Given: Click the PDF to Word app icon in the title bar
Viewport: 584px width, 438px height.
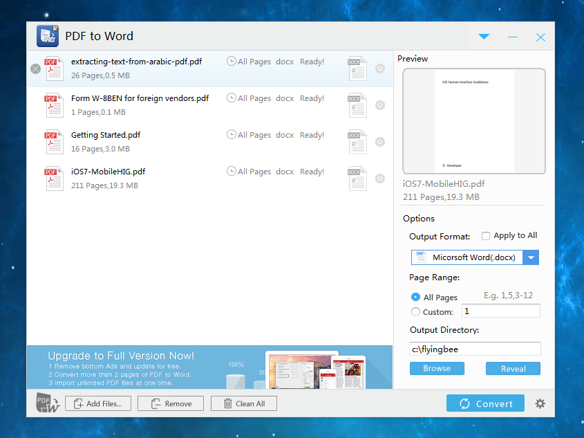Looking at the screenshot, I should coord(48,36).
